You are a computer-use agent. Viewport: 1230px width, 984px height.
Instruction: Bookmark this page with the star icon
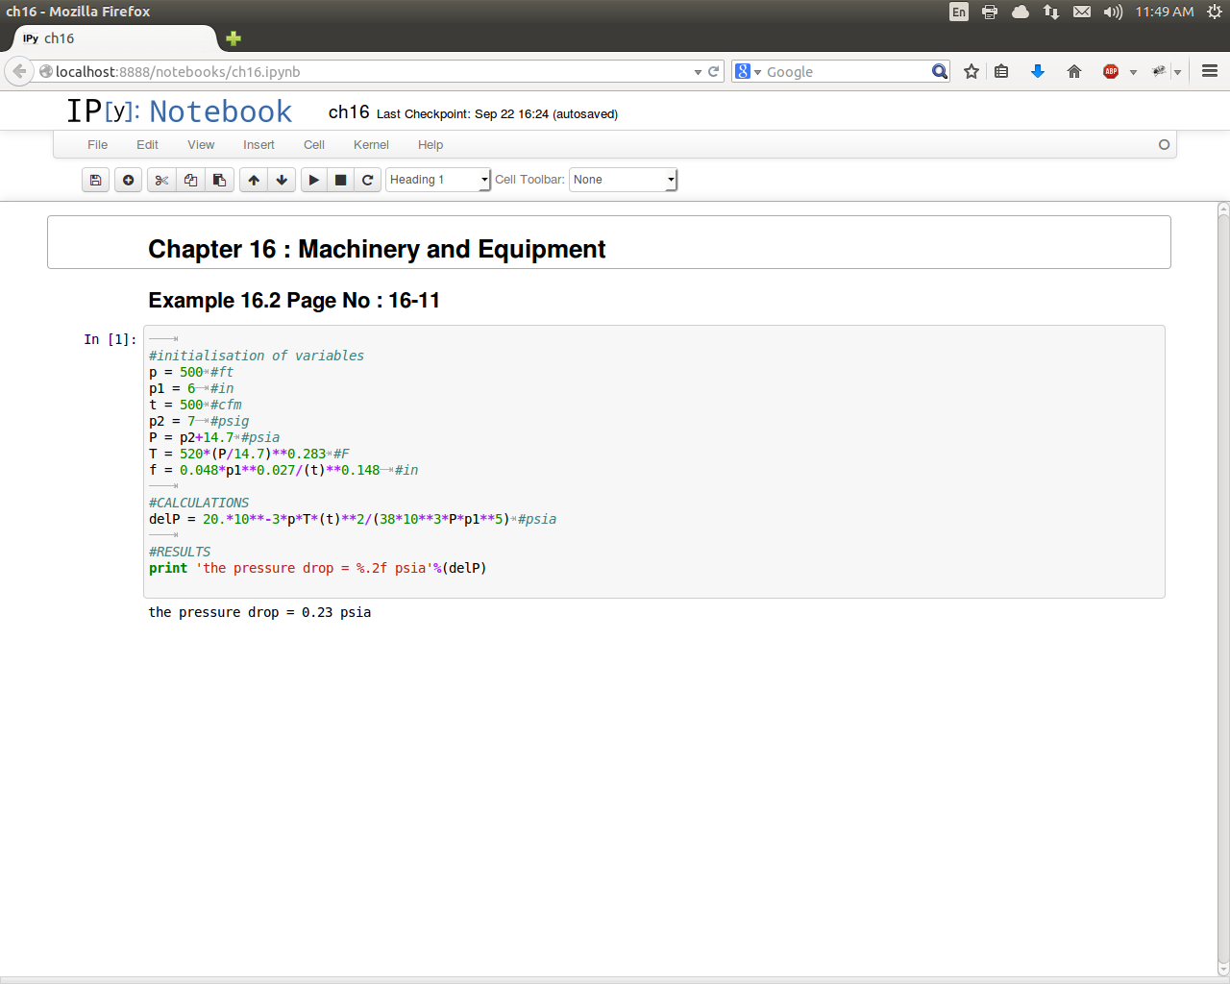pyautogui.click(x=972, y=72)
